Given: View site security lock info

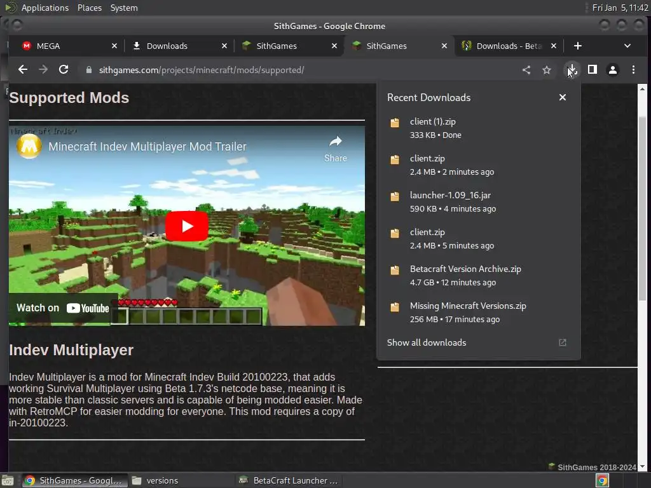Looking at the screenshot, I should pos(88,70).
